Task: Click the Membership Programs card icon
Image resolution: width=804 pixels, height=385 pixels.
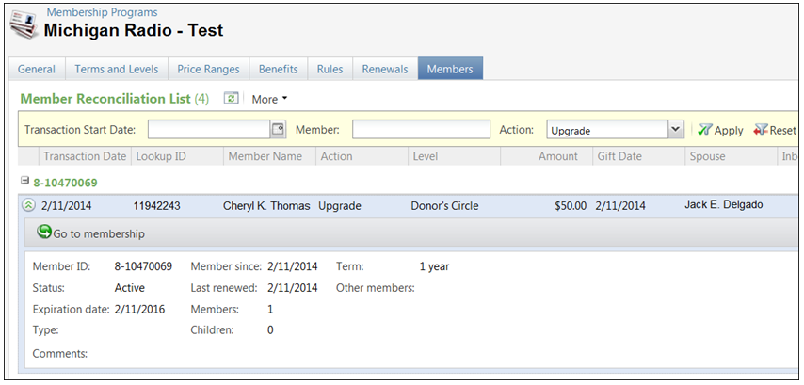Action: point(24,24)
